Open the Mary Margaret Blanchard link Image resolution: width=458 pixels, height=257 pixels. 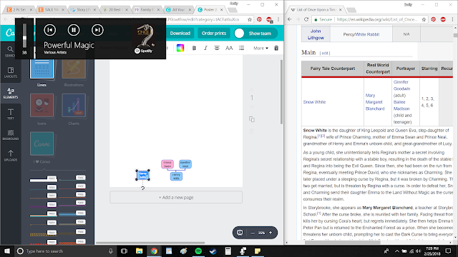pos(375,102)
